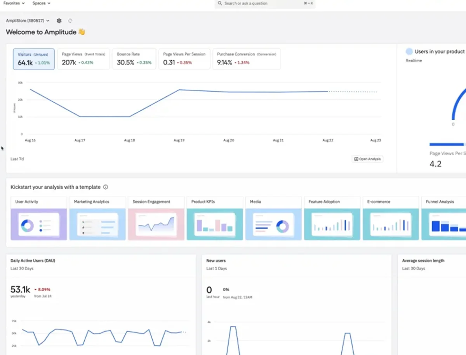466x355 pixels.
Task: Click the Open Analysis chart icon
Action: click(x=356, y=159)
